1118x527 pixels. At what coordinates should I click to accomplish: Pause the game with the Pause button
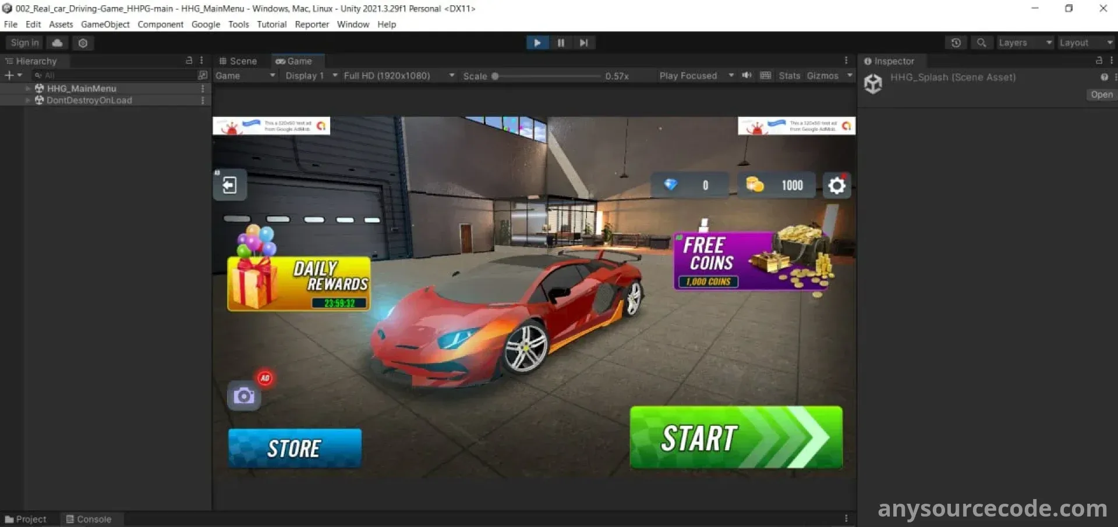pyautogui.click(x=561, y=43)
